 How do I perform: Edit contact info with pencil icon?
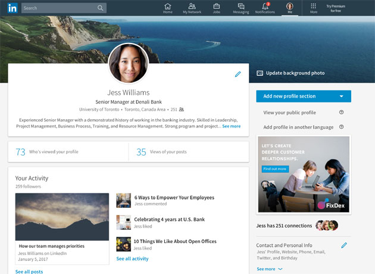344,245
